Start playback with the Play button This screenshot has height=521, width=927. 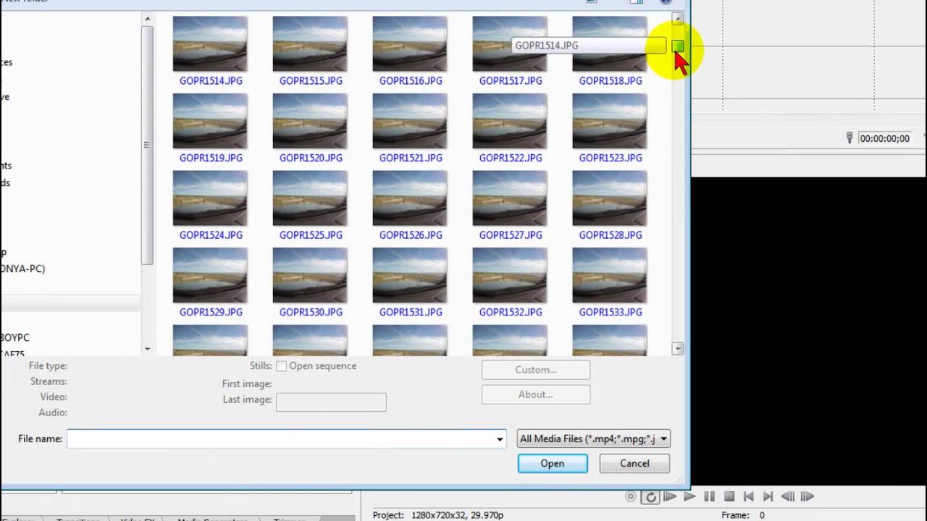[x=689, y=496]
